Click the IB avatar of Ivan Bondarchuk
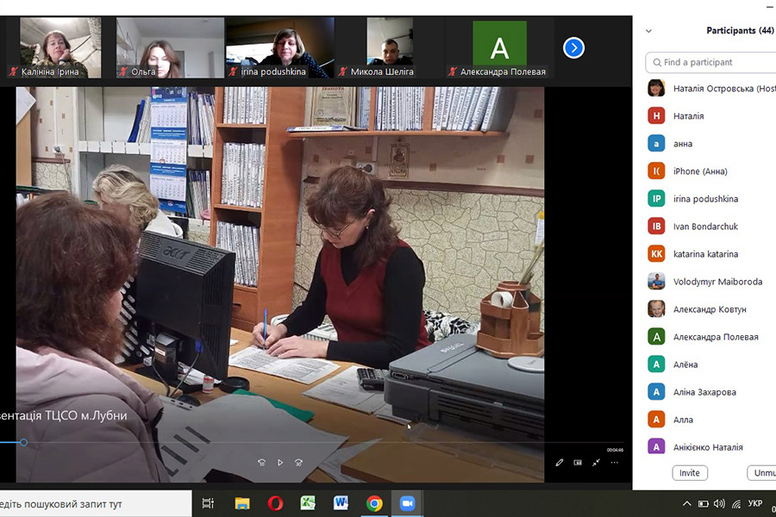This screenshot has width=776, height=517. pyautogui.click(x=656, y=226)
